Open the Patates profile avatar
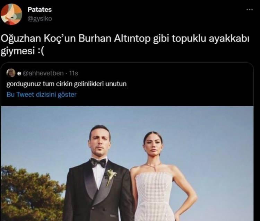Image resolution: width=260 pixels, height=221 pixels. [11, 14]
